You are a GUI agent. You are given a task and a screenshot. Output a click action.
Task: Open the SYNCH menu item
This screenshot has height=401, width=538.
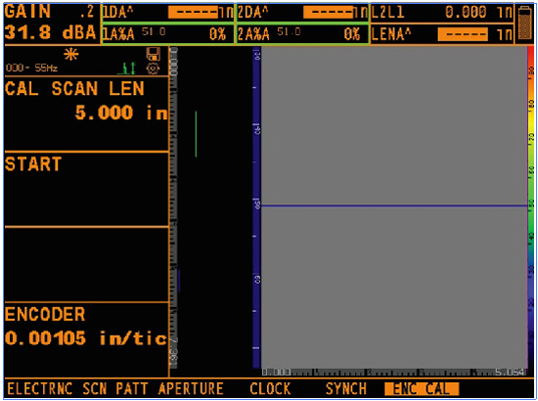click(346, 389)
